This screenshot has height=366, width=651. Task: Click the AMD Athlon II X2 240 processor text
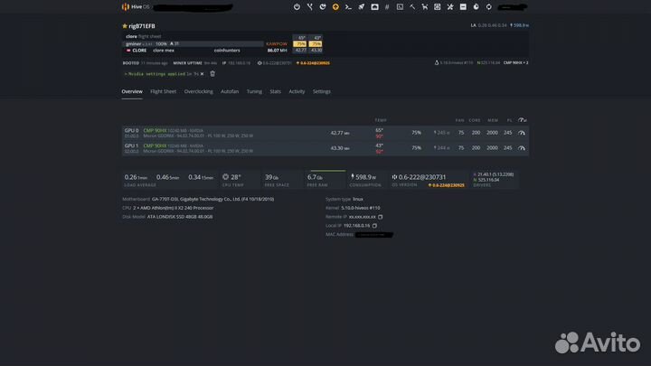[173, 208]
